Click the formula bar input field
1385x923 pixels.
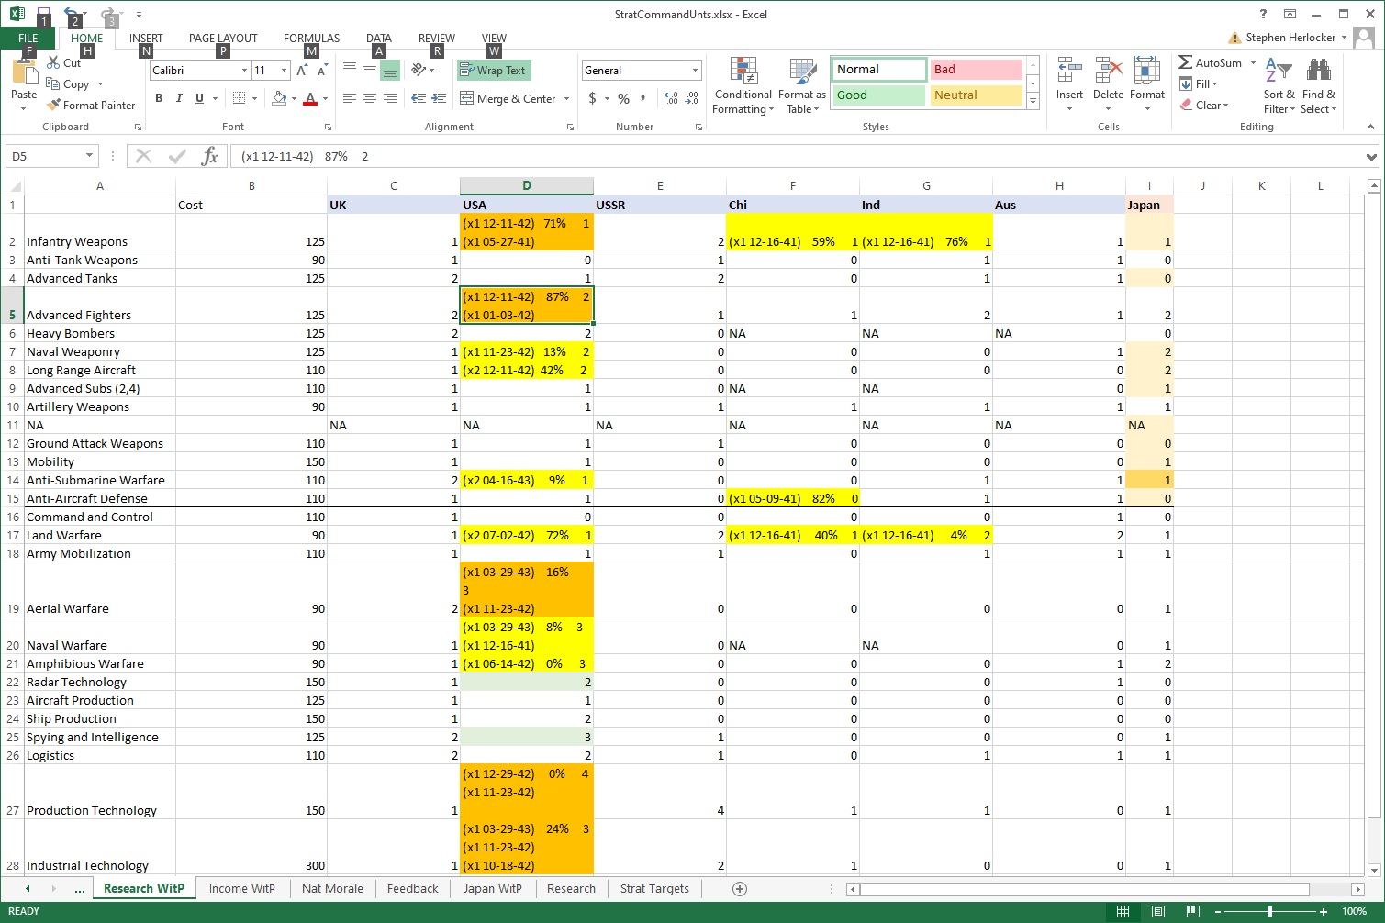pyautogui.click(x=797, y=157)
